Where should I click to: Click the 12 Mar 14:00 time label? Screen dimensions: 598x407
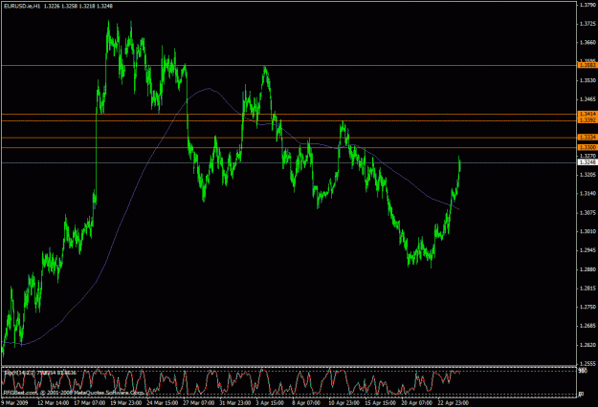pos(53,402)
